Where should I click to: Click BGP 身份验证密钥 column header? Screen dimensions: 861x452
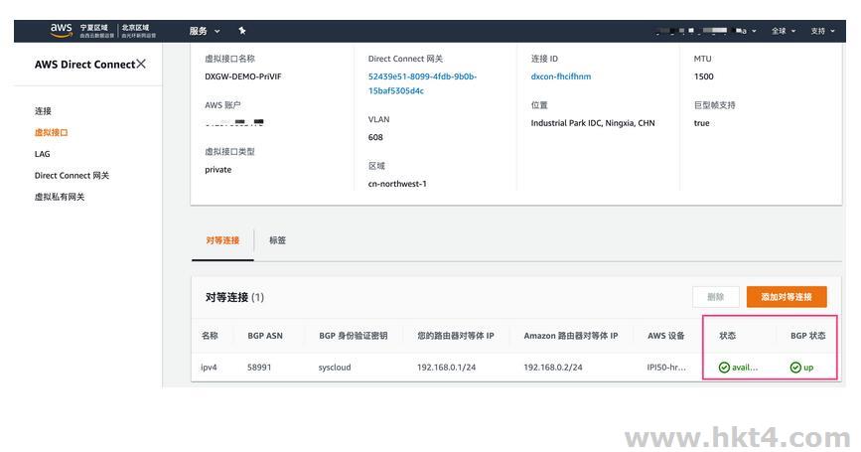click(x=354, y=336)
